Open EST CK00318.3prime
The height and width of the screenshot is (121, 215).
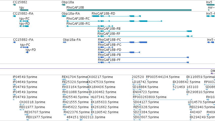click(x=32, y=102)
